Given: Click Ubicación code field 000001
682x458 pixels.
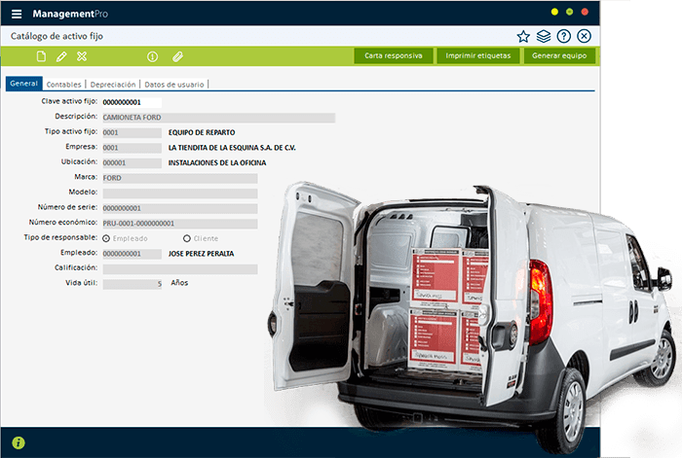Looking at the screenshot, I should pos(133,162).
